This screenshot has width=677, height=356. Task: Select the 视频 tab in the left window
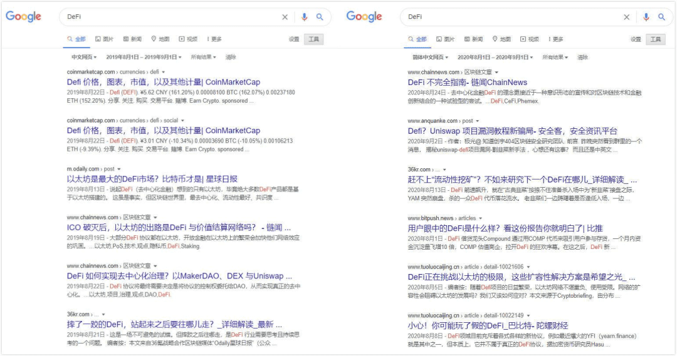click(x=188, y=39)
